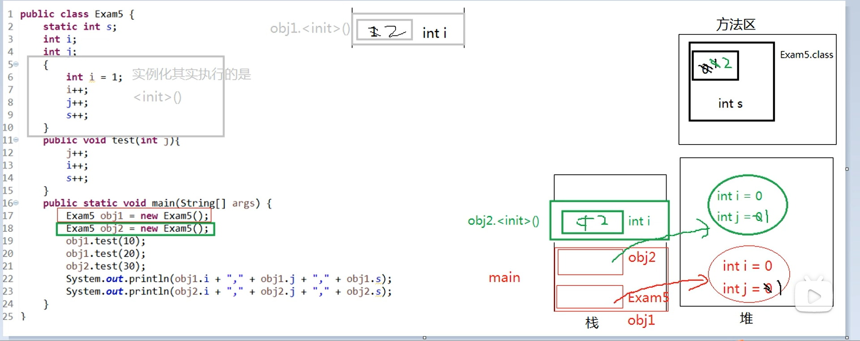Click "Exam5 obj1 = new Exam5();" line
The width and height of the screenshot is (860, 341).
click(137, 216)
